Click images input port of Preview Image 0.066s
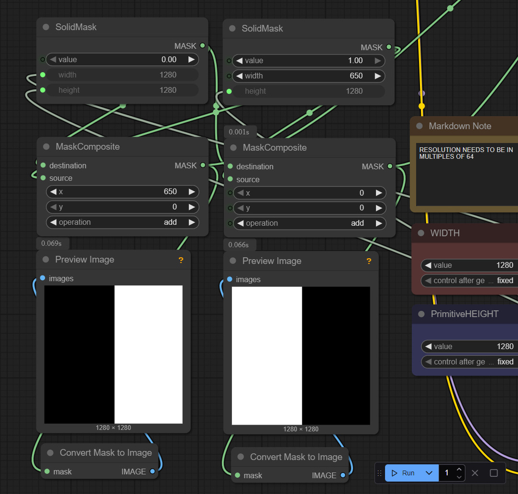This screenshot has height=494, width=518. pyautogui.click(x=230, y=279)
